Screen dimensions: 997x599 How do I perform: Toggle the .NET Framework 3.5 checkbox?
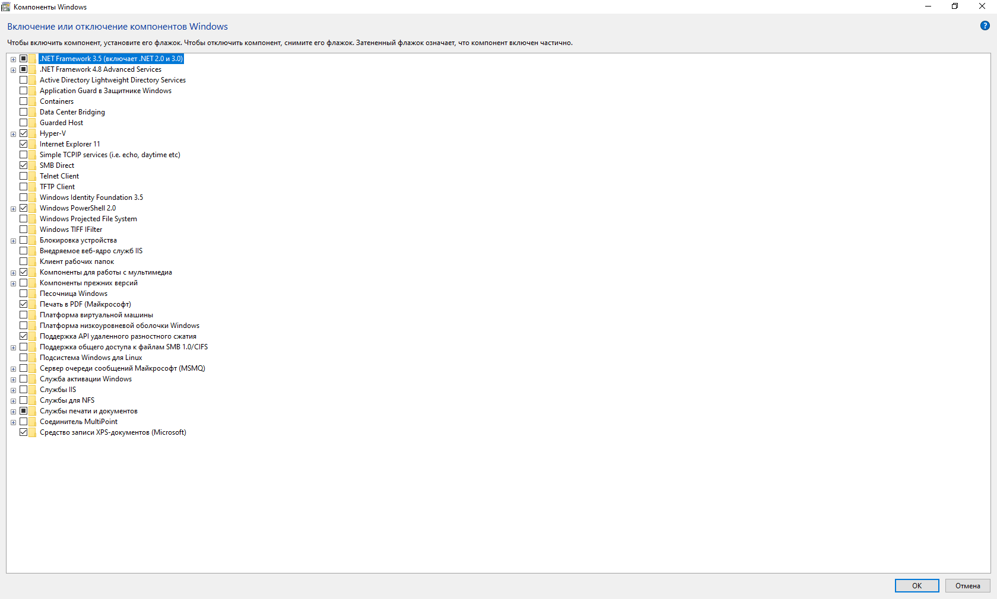[x=24, y=59]
